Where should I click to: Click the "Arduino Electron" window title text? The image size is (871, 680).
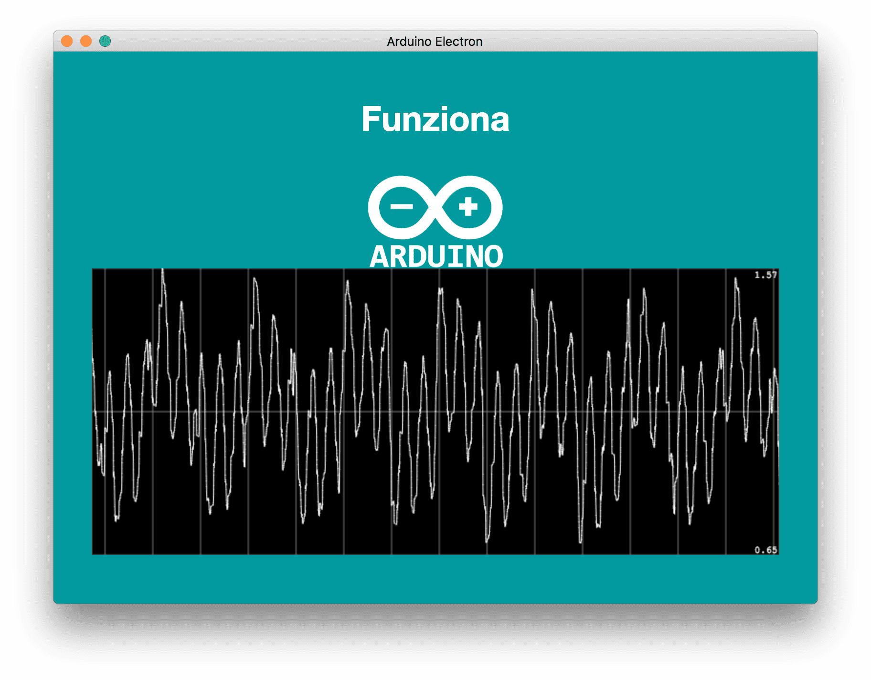coord(435,42)
